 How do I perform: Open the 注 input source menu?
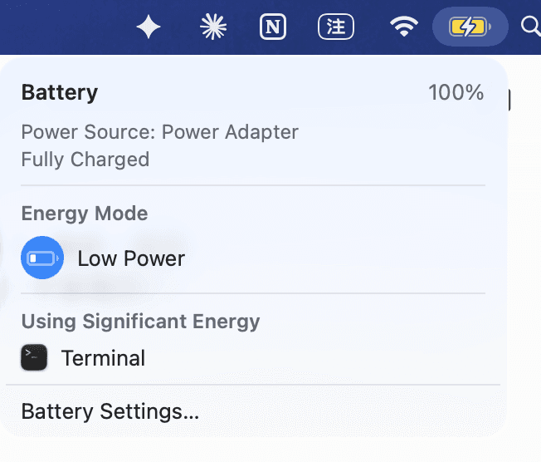click(x=336, y=27)
